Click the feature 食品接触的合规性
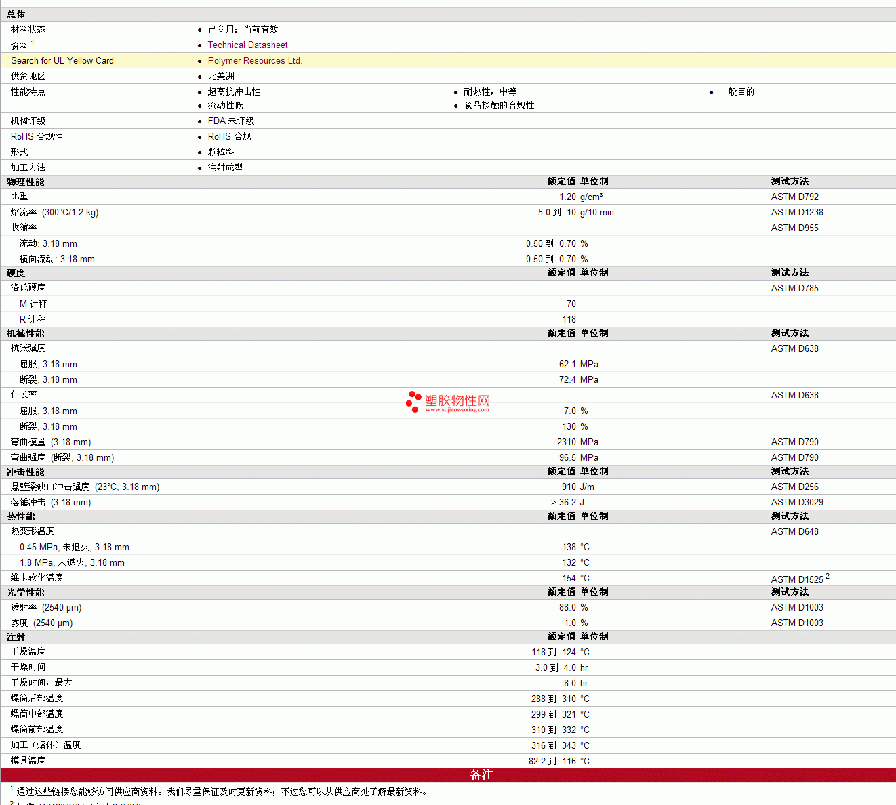896x805 pixels. click(499, 105)
